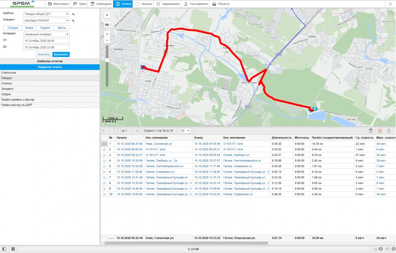Export the report to PDF

[379, 131]
